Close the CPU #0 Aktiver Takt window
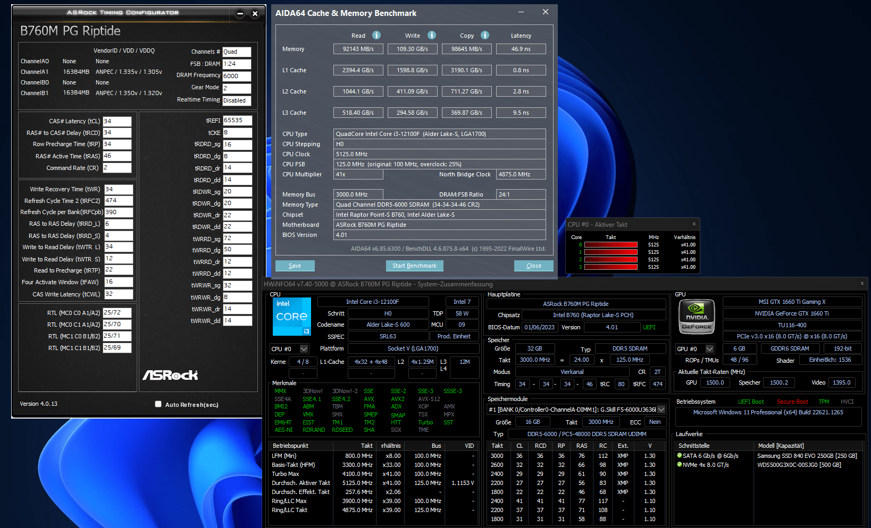This screenshot has height=528, width=871. [694, 224]
